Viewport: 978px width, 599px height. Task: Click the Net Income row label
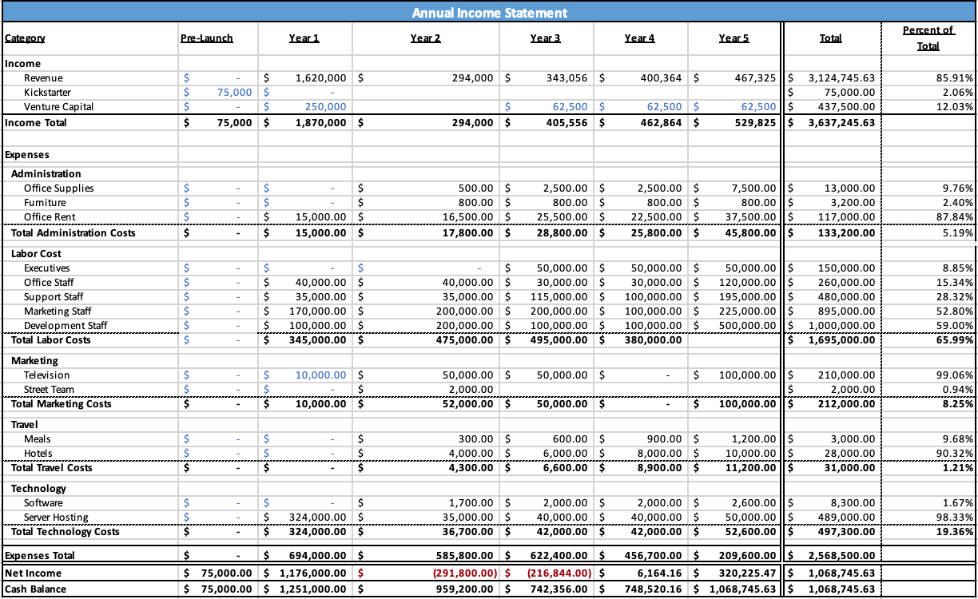tap(33, 573)
